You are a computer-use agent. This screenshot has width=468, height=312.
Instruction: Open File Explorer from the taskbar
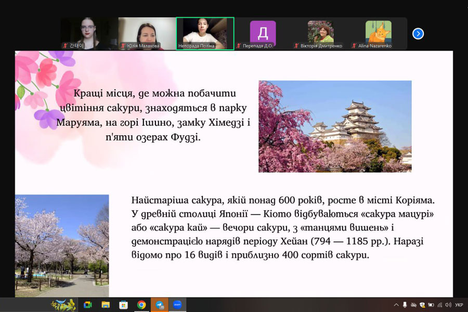pyautogui.click(x=106, y=305)
